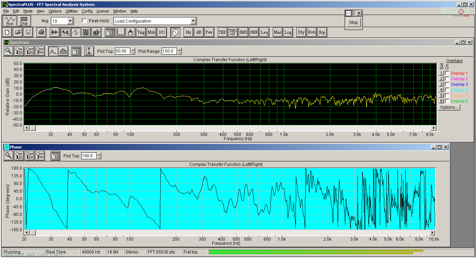
Task: Open the 3-D Surface plot icon
Action: (96, 32)
